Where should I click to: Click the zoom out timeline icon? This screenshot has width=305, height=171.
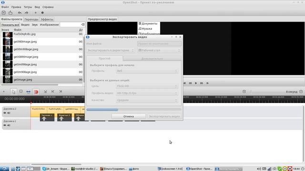tap(301, 92)
